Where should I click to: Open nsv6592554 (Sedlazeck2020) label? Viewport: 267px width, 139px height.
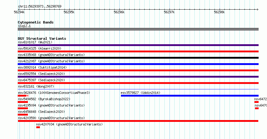coord(41,74)
